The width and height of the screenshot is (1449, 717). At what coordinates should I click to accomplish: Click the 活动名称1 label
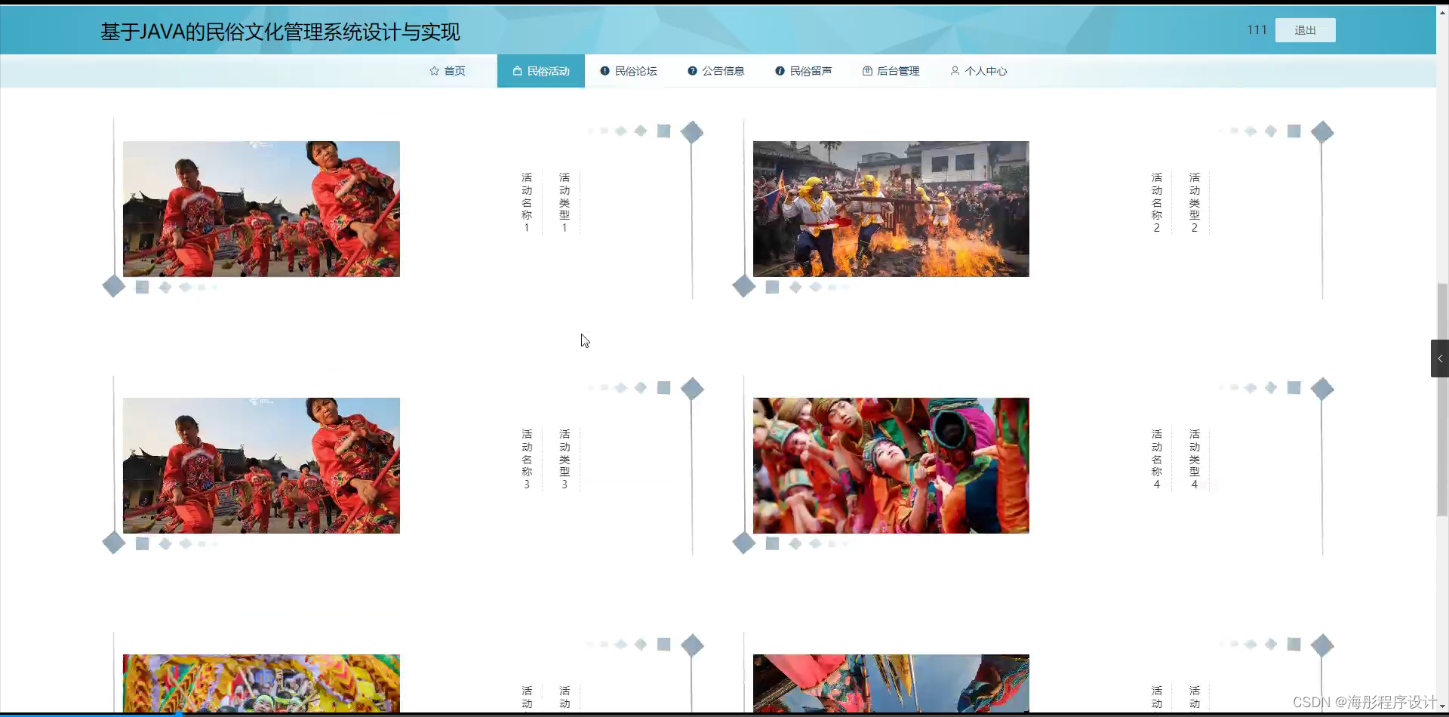click(x=527, y=202)
